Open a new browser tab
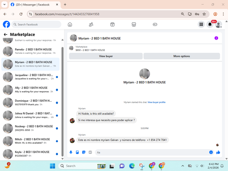 (x=65, y=5)
